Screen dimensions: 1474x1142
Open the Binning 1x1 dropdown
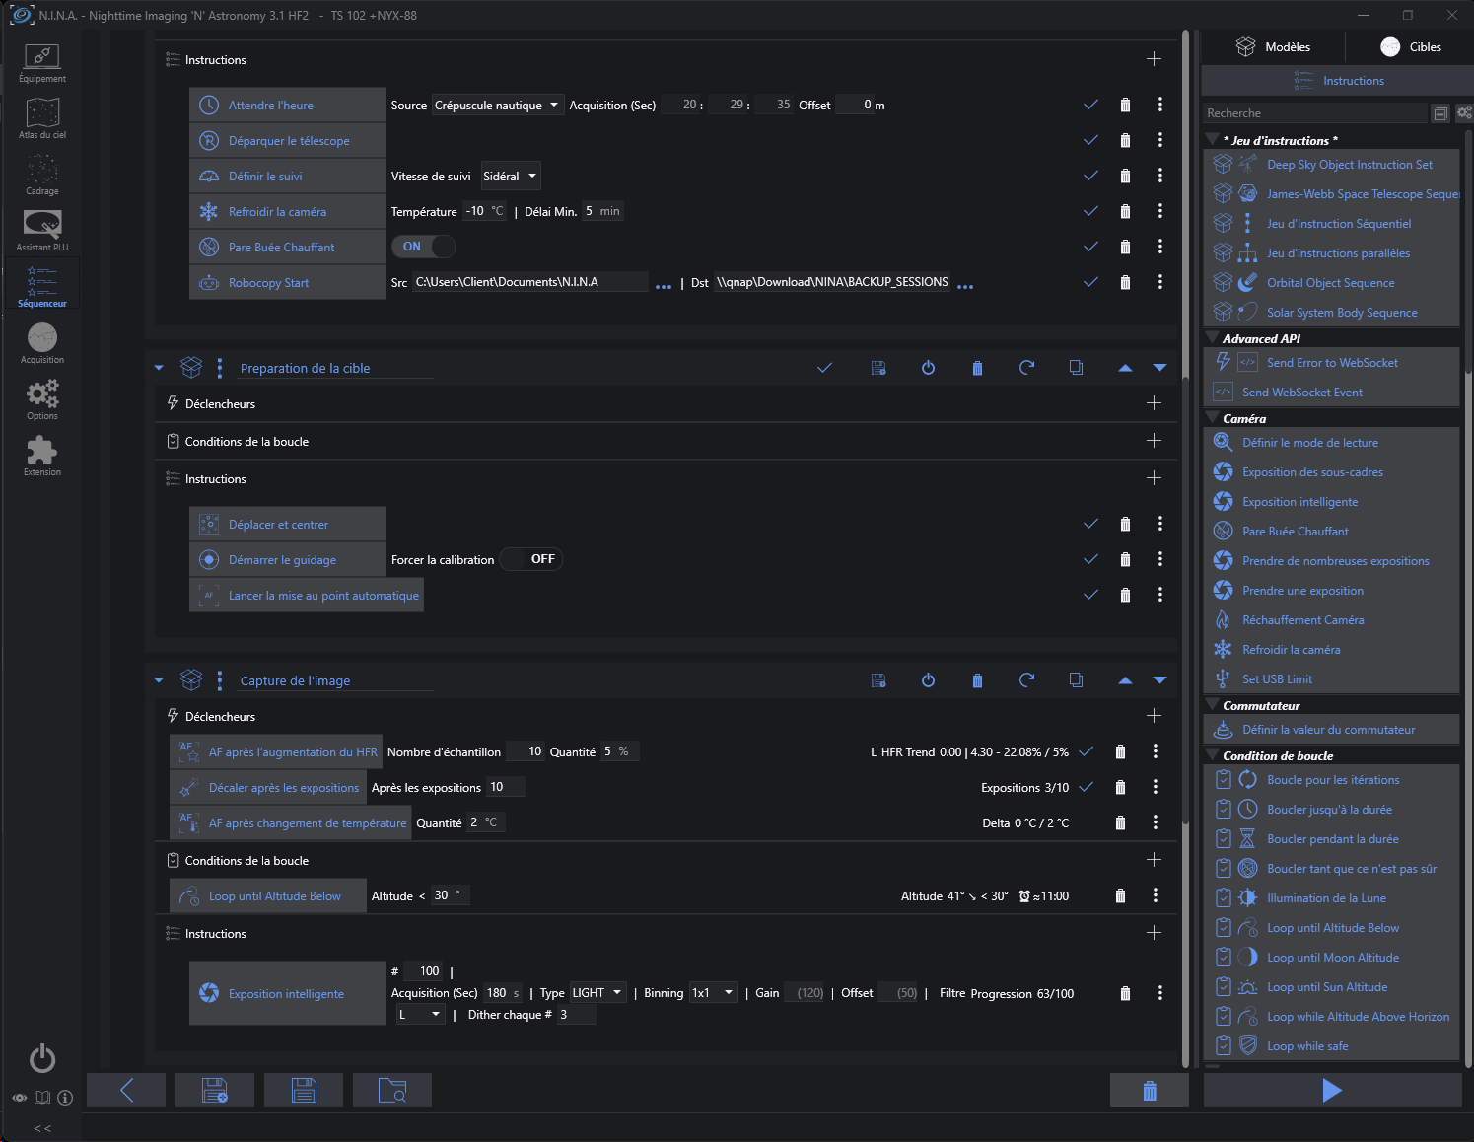(x=713, y=993)
